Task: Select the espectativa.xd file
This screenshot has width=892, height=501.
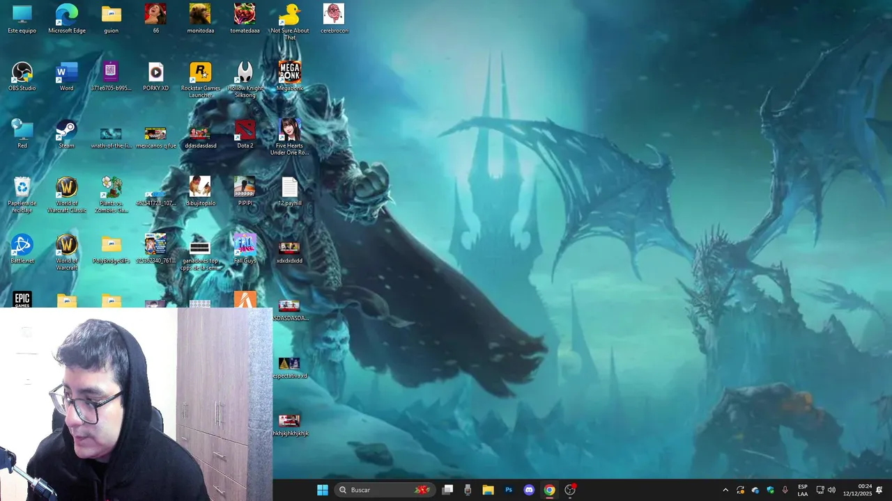Action: tap(289, 368)
